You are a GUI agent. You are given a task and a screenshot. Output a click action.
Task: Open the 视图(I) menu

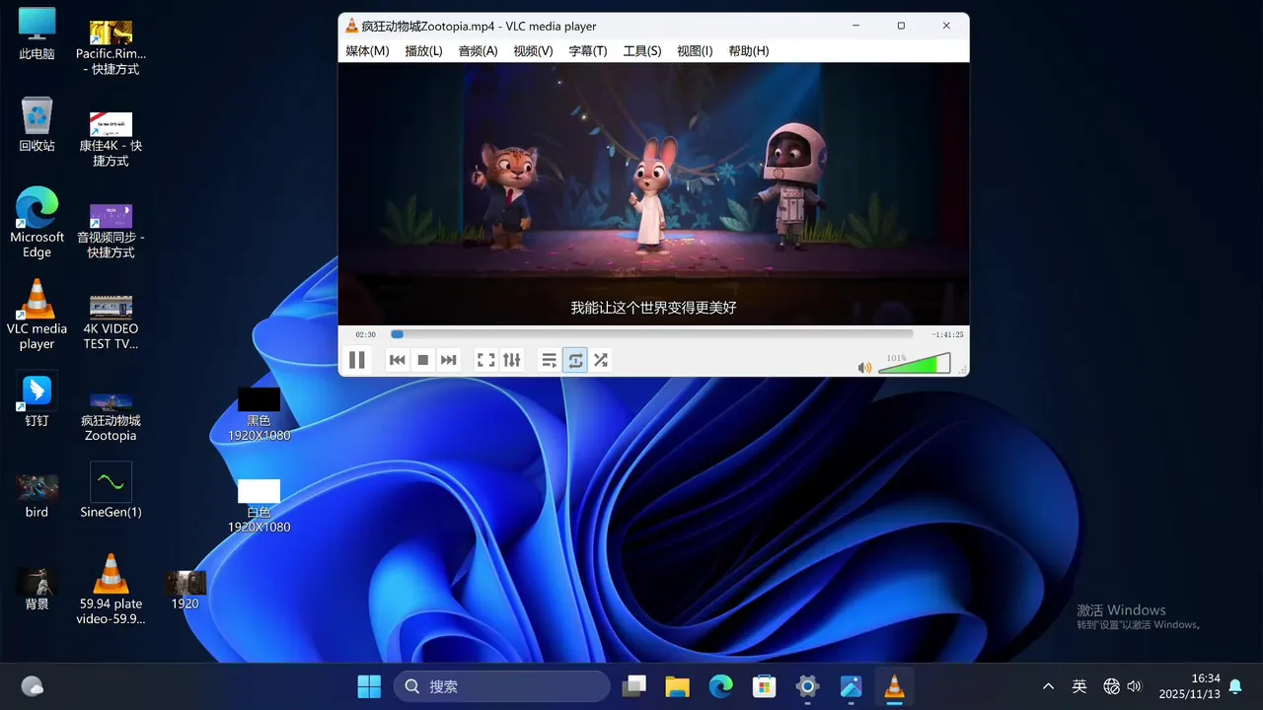[695, 51]
